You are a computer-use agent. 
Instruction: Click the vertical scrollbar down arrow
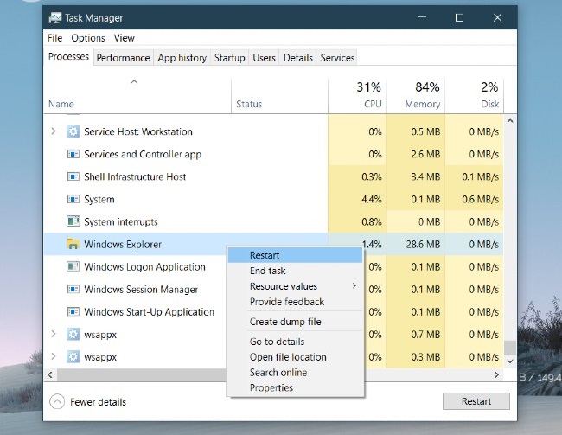coord(510,361)
